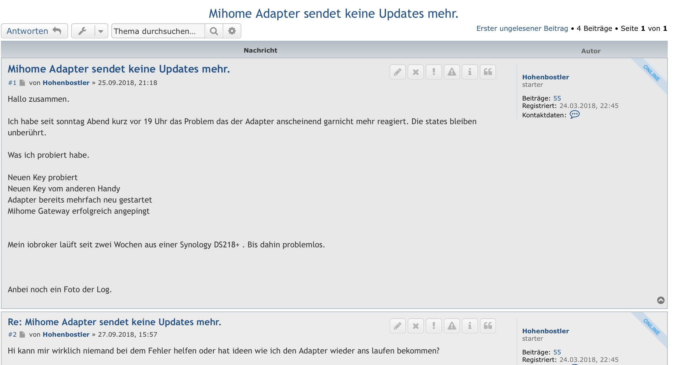Click the search magnifier icon
673x365 pixels.
tap(214, 31)
